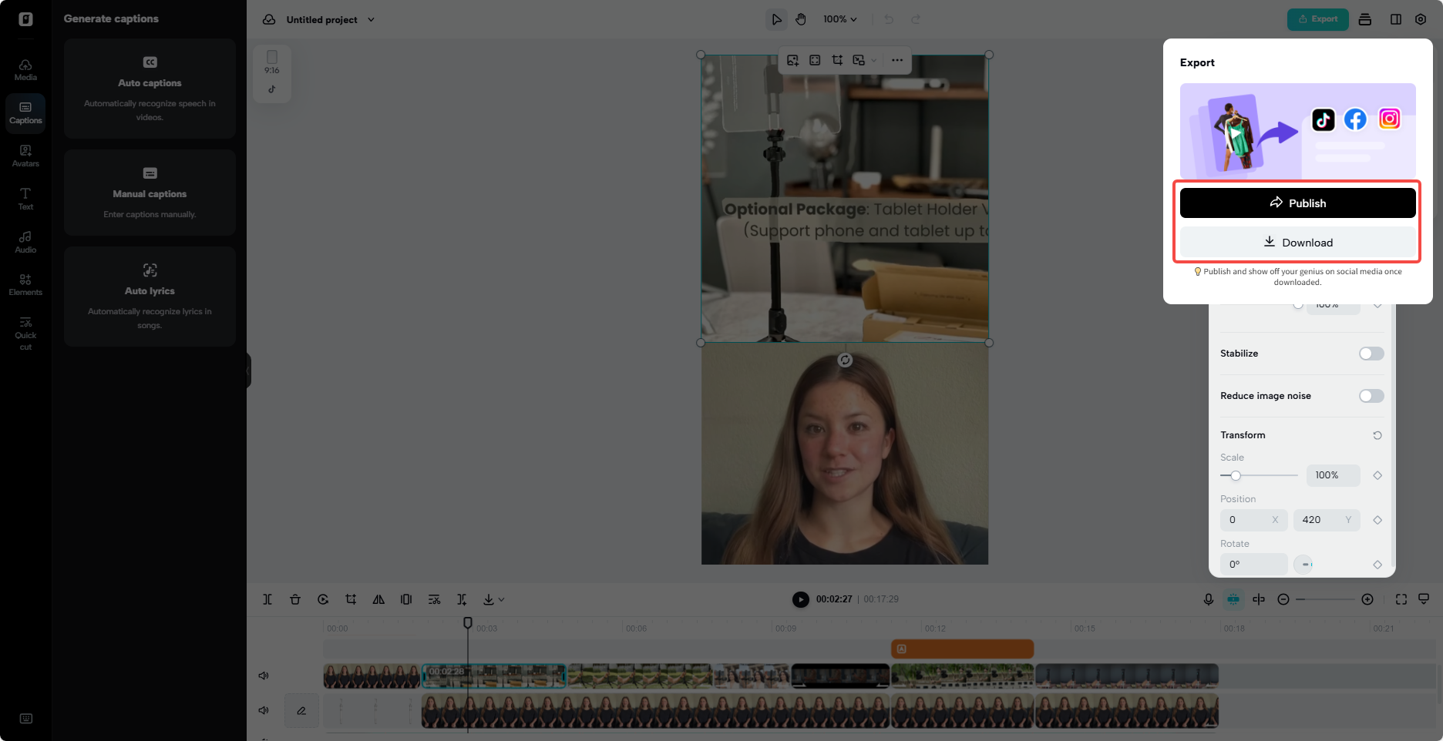
Task: Select the Avatars tool in the sidebar
Action: click(x=25, y=156)
